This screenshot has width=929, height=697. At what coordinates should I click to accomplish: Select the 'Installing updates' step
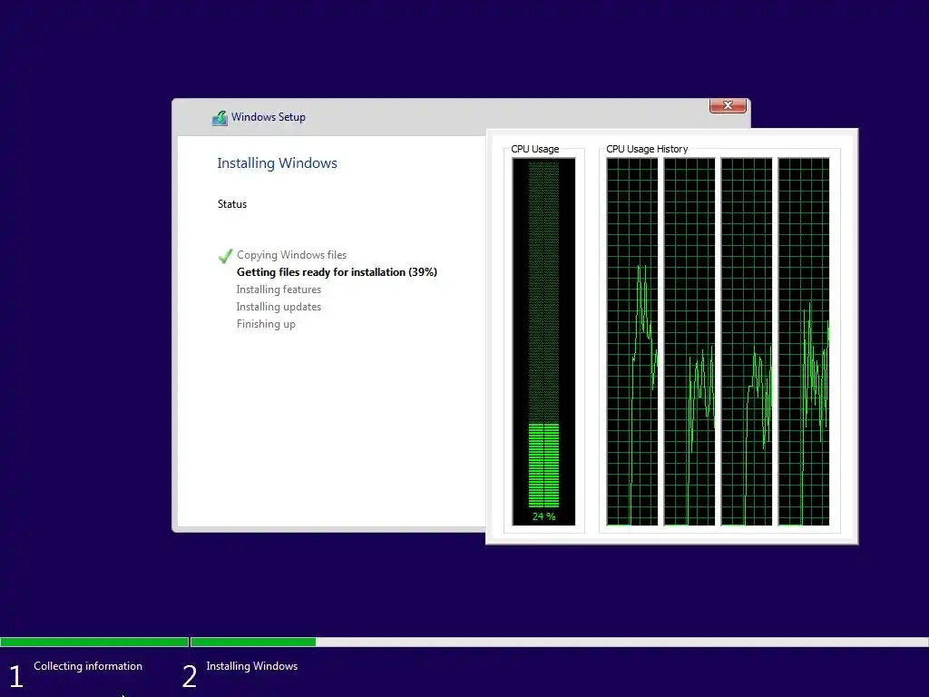point(279,307)
